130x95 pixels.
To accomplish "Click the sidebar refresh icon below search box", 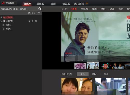I will pyautogui.click(x=29, y=13).
